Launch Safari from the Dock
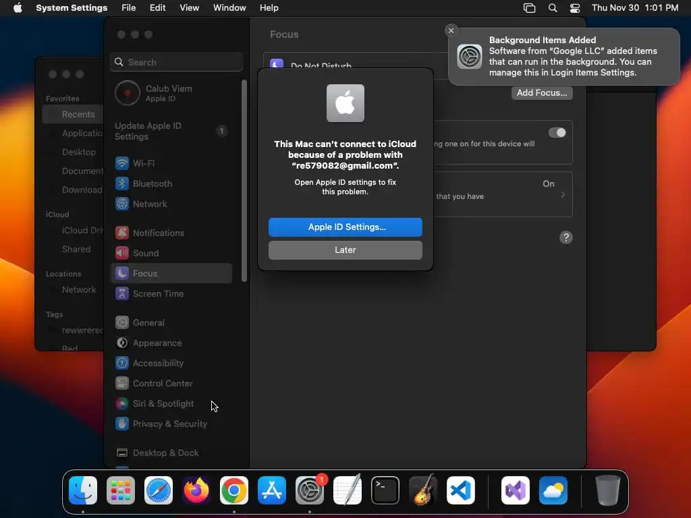Image resolution: width=691 pixels, height=518 pixels. click(159, 490)
